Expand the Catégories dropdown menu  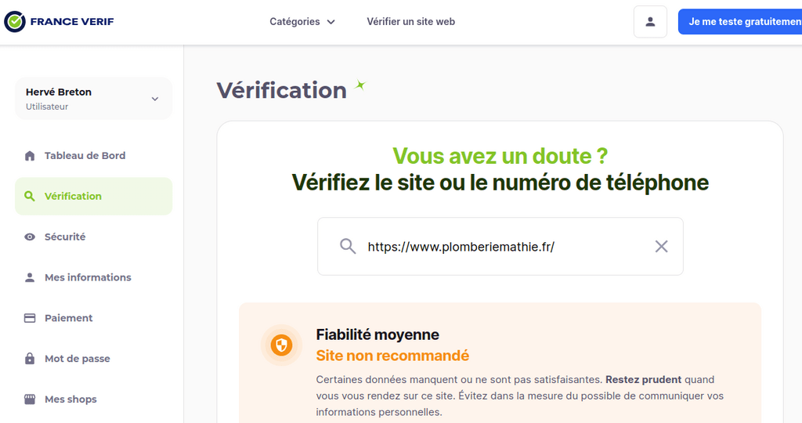(x=302, y=21)
